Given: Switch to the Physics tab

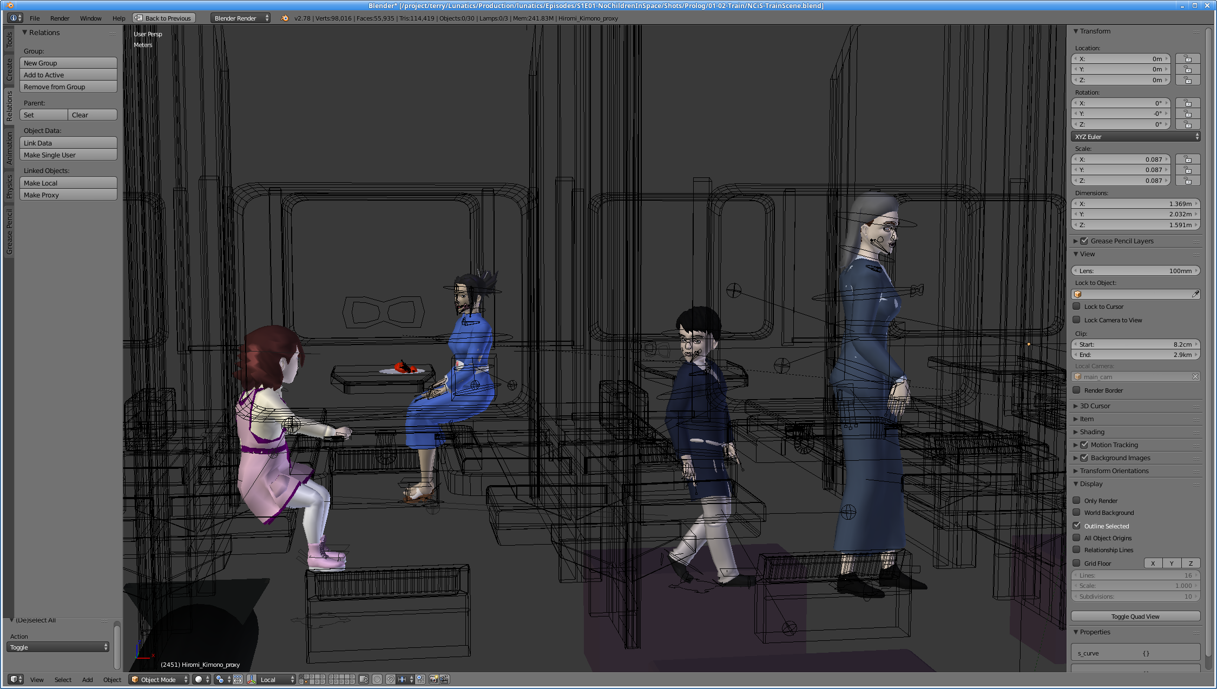Looking at the screenshot, I should point(9,187).
